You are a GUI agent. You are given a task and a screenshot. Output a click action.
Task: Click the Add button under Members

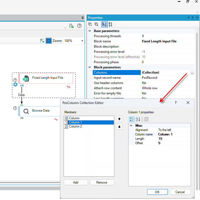[76, 182]
